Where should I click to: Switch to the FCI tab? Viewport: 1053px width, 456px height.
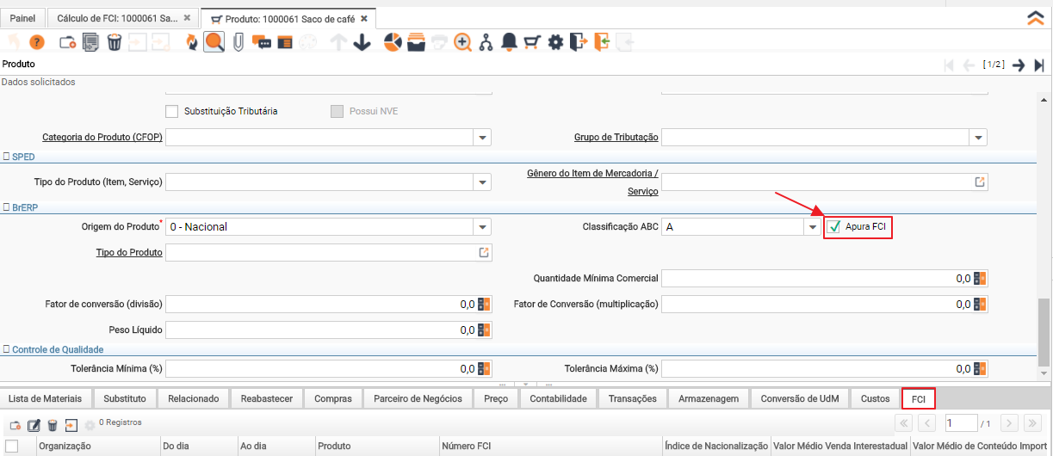point(918,398)
